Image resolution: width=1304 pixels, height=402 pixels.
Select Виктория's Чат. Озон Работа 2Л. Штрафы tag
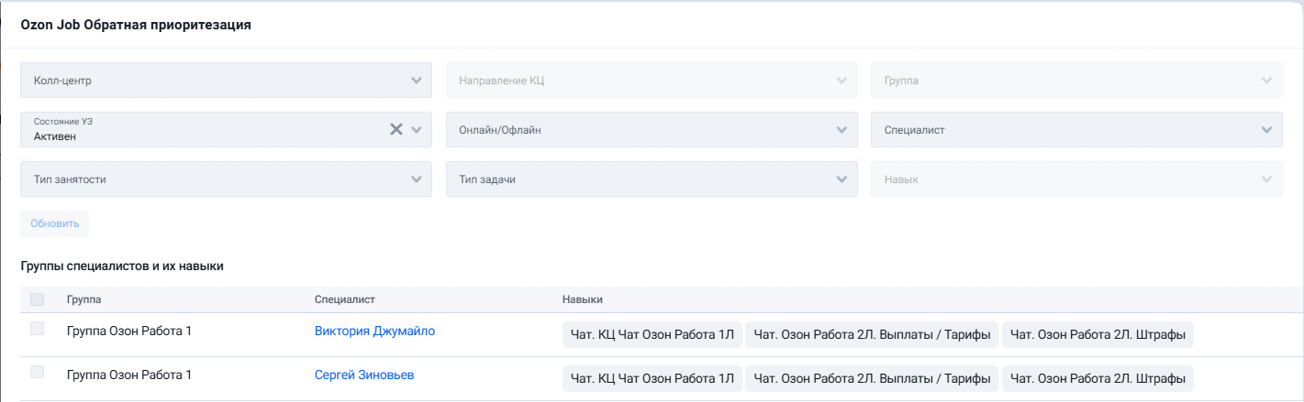(1098, 335)
